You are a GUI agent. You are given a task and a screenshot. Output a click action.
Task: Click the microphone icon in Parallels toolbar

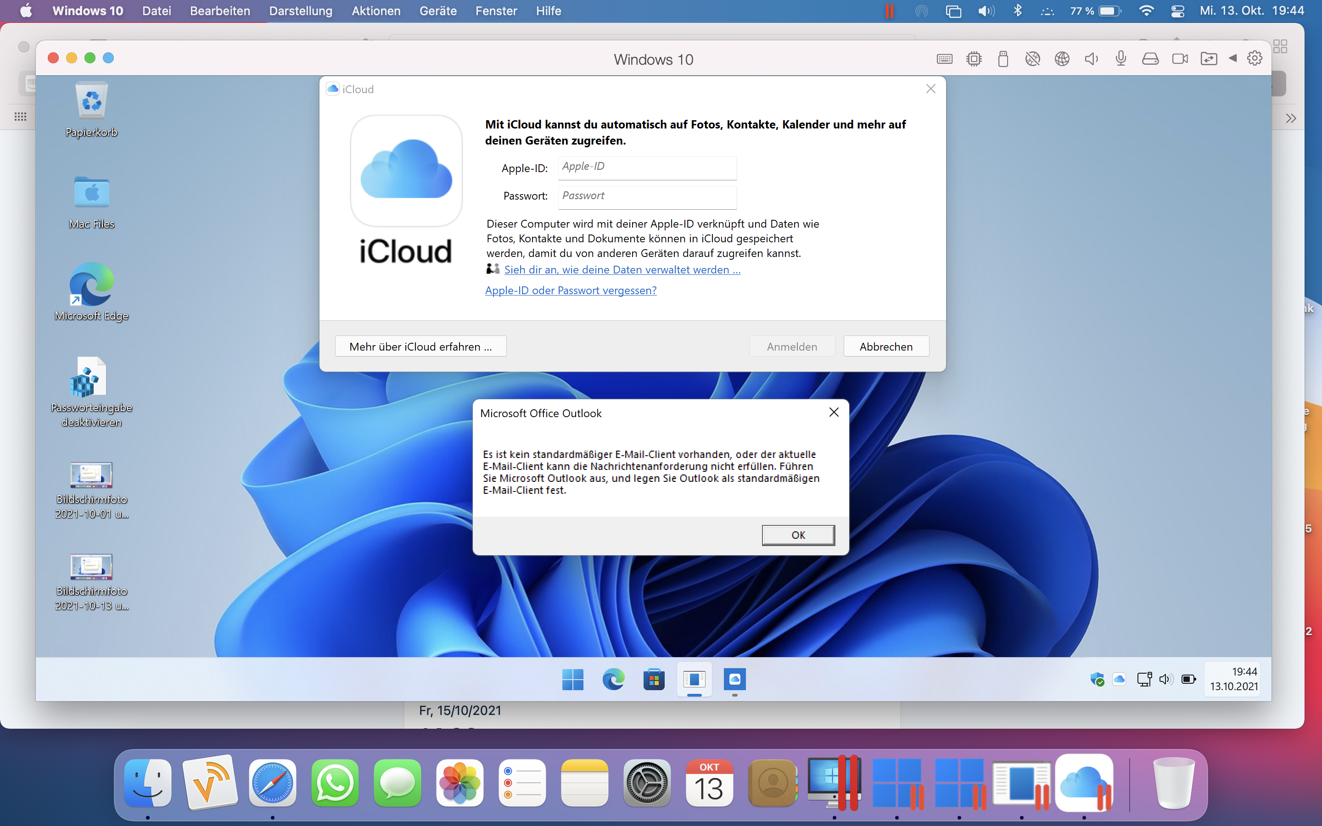[x=1120, y=58]
